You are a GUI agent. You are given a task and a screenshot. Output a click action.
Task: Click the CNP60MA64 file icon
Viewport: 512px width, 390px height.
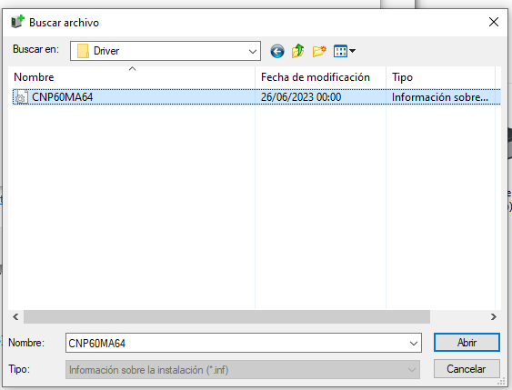click(x=21, y=97)
